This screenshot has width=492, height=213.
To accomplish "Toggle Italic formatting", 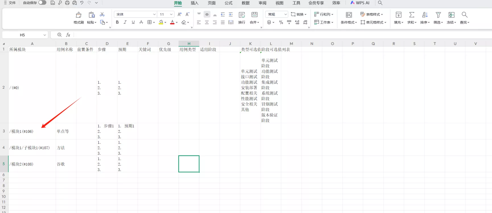I will click(x=125, y=22).
